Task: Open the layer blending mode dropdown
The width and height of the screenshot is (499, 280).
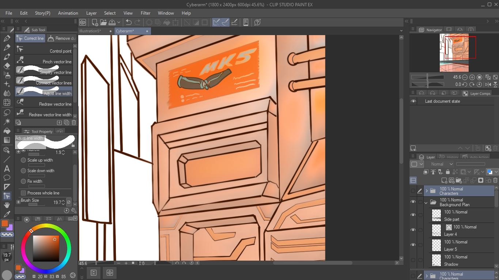Action: tap(442, 164)
